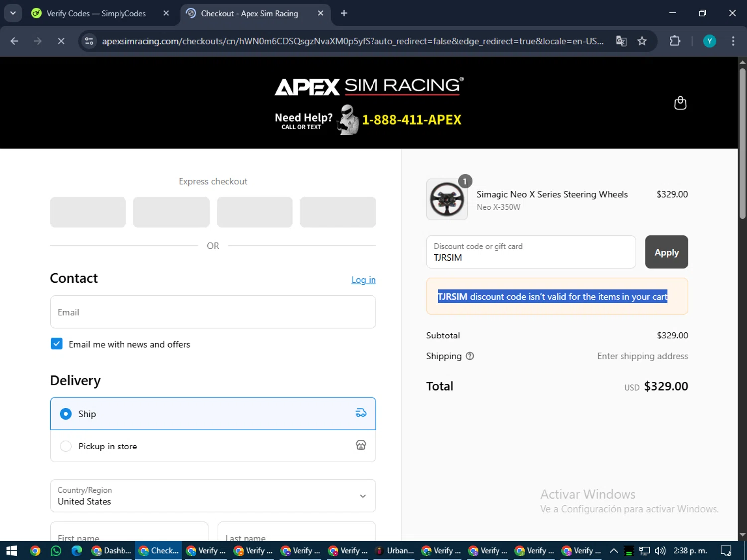747x560 pixels.
Task: Open the shopping bag cart icon
Action: 680,103
